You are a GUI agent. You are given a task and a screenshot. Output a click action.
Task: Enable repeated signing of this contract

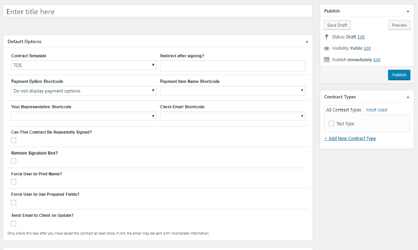point(13,140)
